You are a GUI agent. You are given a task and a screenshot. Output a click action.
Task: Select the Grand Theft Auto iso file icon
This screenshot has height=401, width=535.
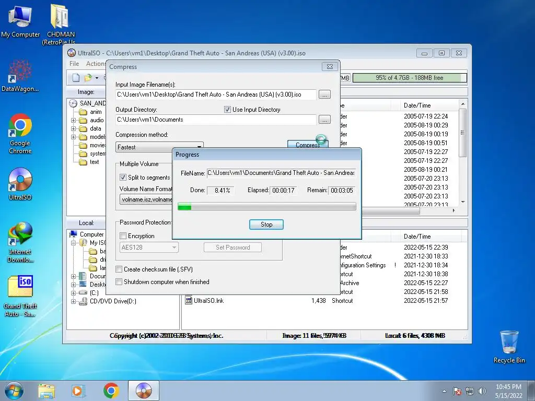click(x=20, y=296)
